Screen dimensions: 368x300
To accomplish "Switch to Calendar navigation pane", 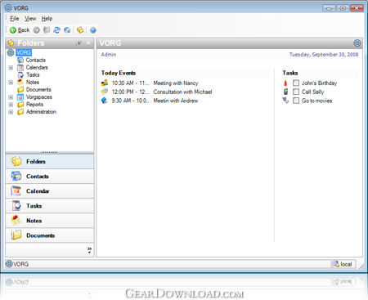I will pyautogui.click(x=50, y=191).
